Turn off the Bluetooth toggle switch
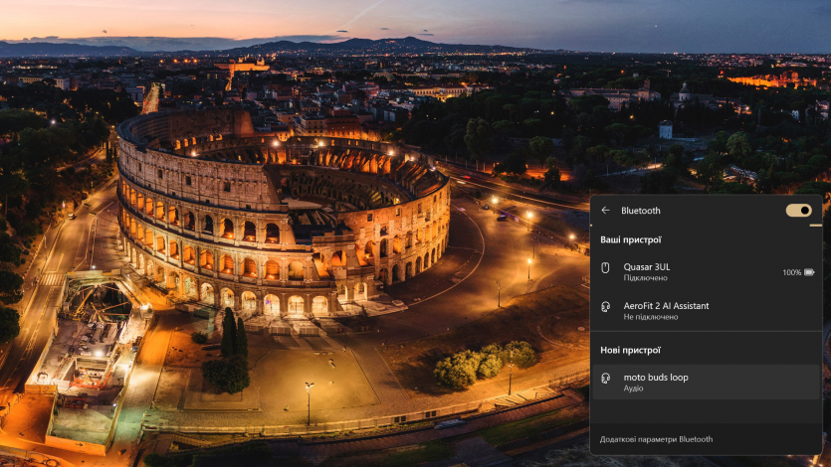The image size is (831, 467). pyautogui.click(x=798, y=211)
